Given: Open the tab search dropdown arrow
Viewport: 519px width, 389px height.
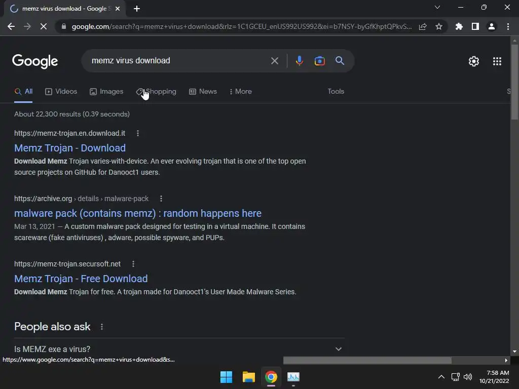Looking at the screenshot, I should [x=437, y=7].
